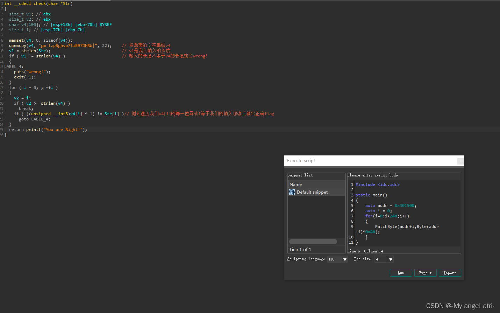Close the Execute script dialog
The width and height of the screenshot is (500, 313).
coord(460,161)
